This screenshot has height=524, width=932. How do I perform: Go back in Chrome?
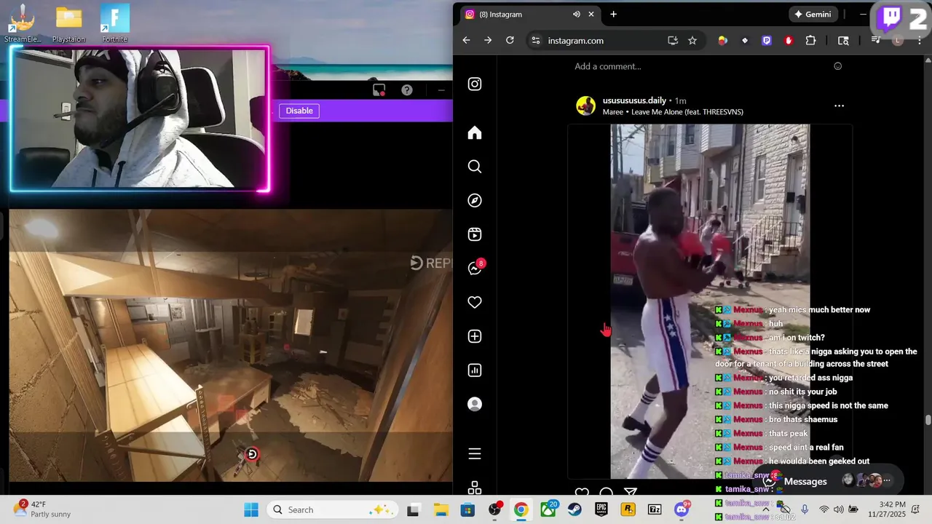(467, 41)
